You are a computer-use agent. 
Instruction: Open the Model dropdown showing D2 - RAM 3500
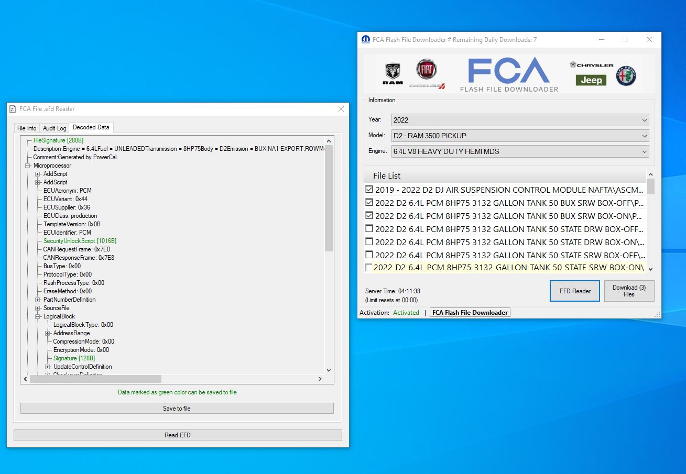click(x=645, y=136)
